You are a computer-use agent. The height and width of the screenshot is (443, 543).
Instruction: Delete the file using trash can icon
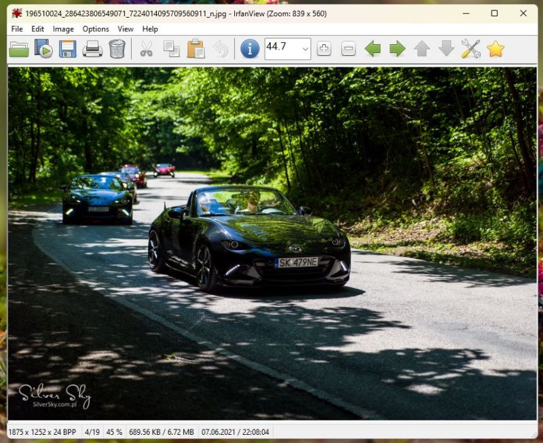tap(117, 49)
